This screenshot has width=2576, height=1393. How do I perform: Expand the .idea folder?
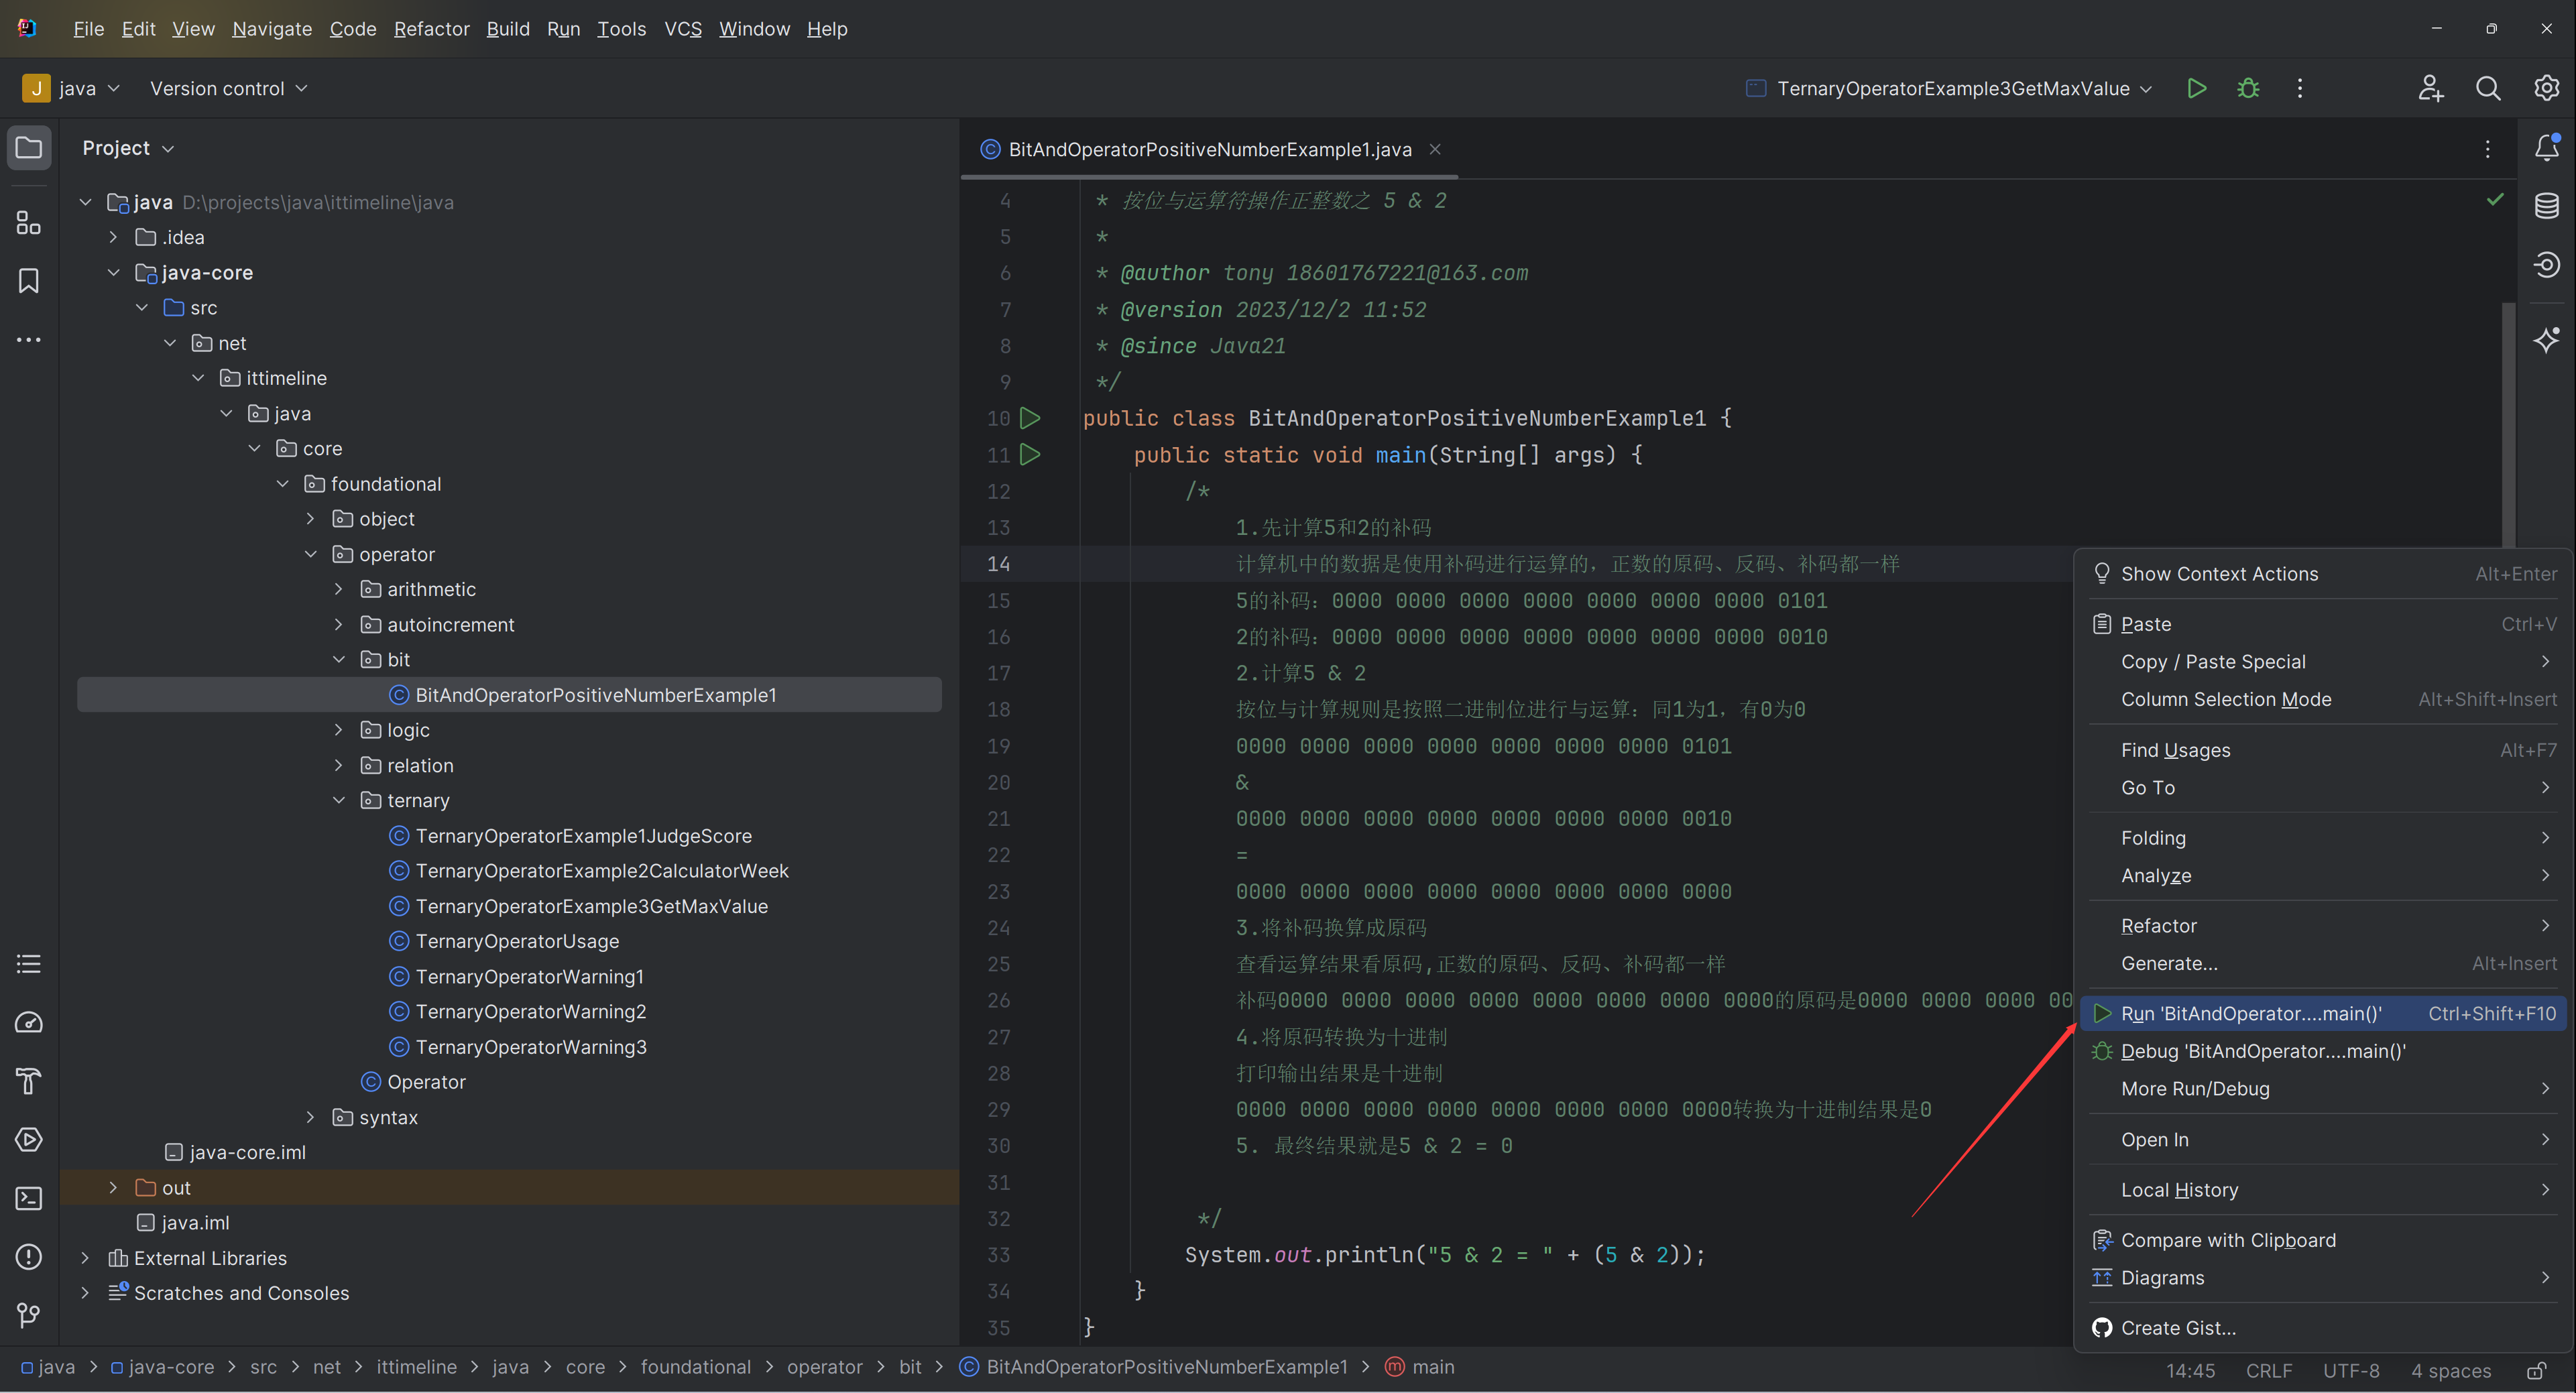pos(113,237)
